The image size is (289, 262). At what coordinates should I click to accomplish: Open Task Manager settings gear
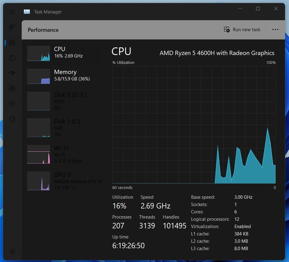click(x=12, y=251)
